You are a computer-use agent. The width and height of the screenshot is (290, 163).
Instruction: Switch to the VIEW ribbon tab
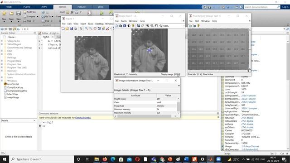pyautogui.click(x=101, y=7)
